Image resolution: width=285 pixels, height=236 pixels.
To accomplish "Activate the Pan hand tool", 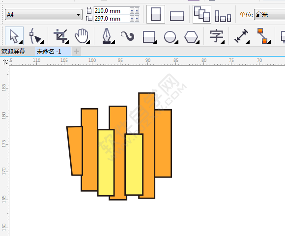I will click(82, 36).
